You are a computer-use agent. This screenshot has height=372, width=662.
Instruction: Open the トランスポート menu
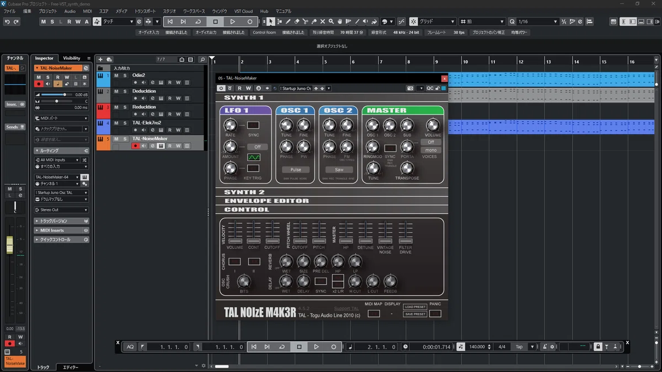tap(145, 11)
